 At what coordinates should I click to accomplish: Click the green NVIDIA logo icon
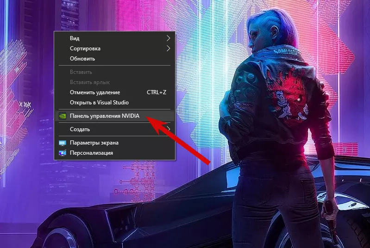click(x=63, y=116)
